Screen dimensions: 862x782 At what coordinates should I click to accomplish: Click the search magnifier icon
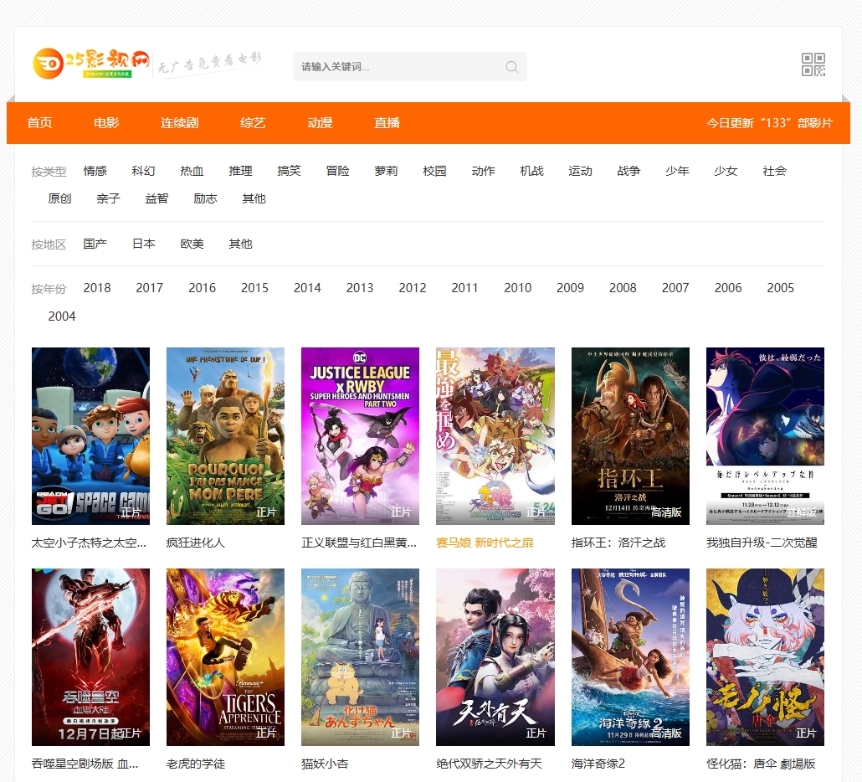512,66
